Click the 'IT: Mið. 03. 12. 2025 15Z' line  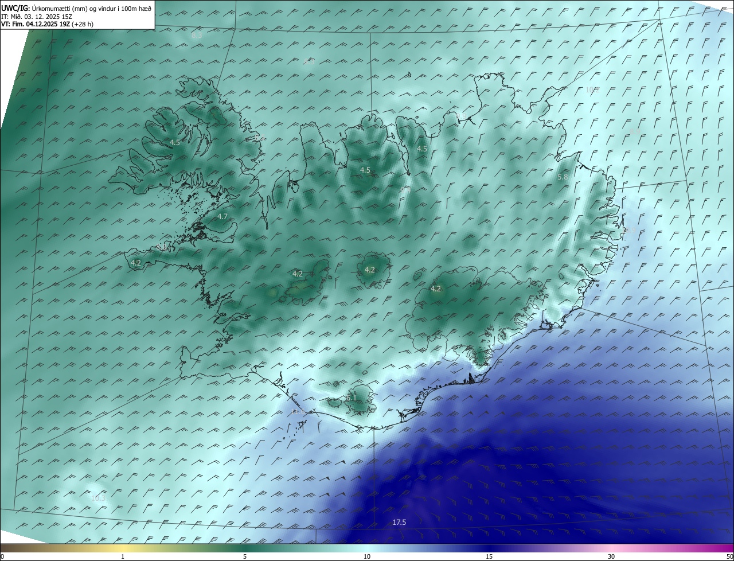pyautogui.click(x=36, y=17)
